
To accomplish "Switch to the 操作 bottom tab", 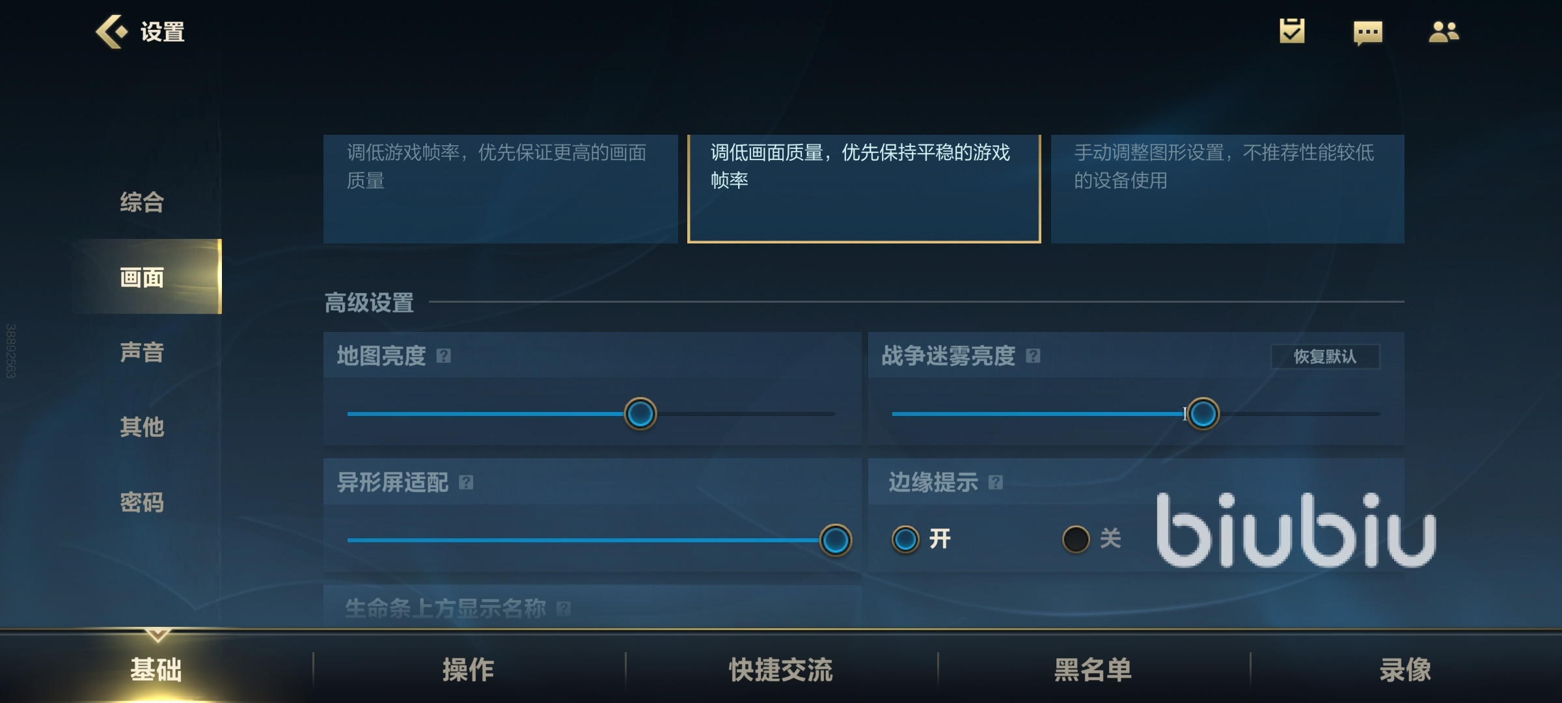I will [469, 669].
